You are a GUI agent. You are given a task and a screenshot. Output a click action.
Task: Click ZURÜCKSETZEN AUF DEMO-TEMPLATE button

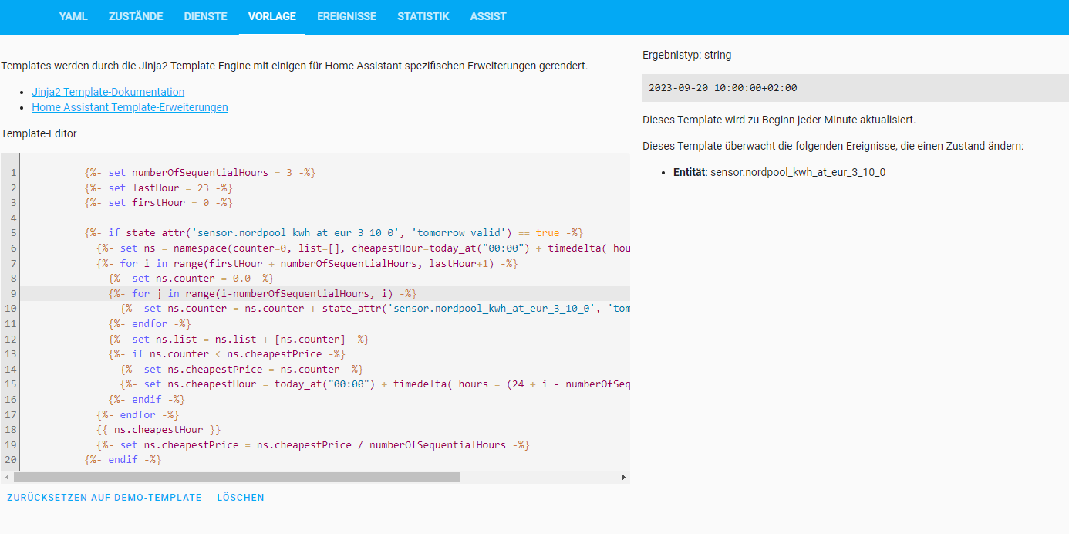104,498
